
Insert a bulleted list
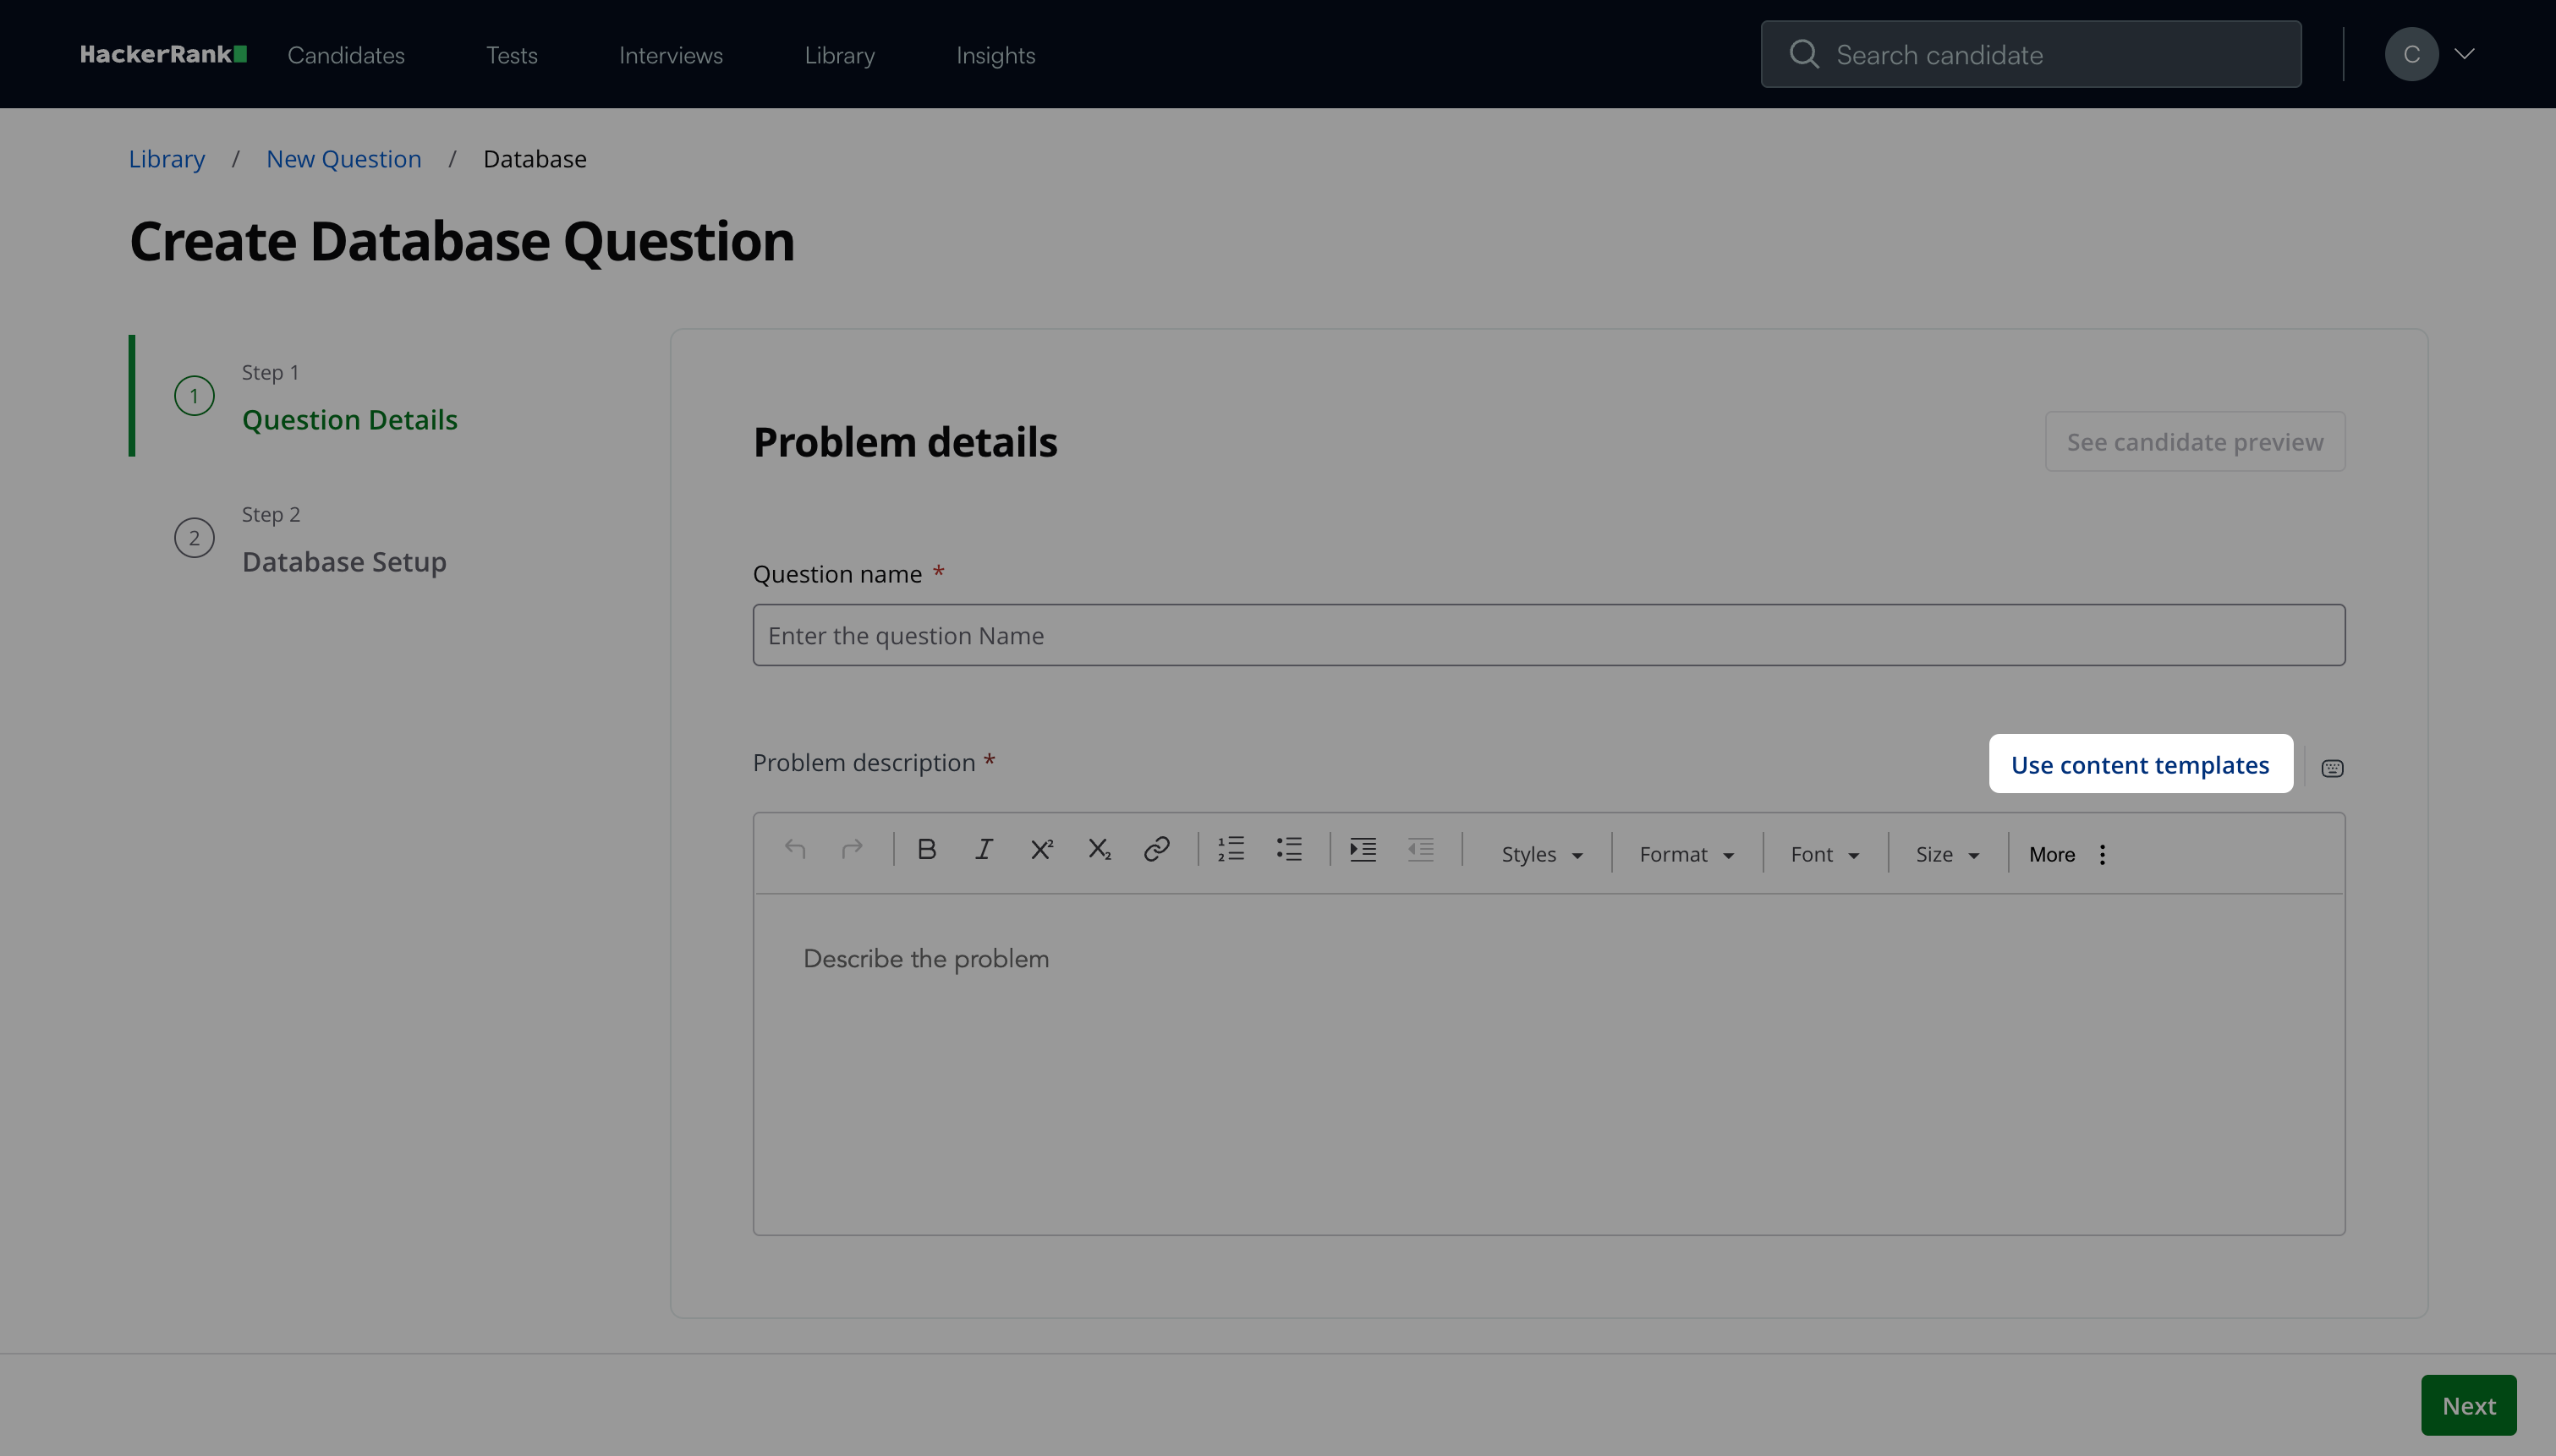[1289, 850]
